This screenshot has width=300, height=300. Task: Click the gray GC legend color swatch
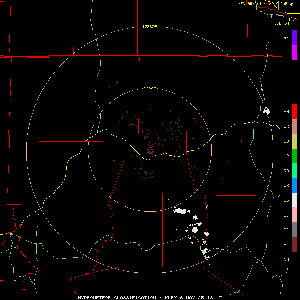pos(294,230)
